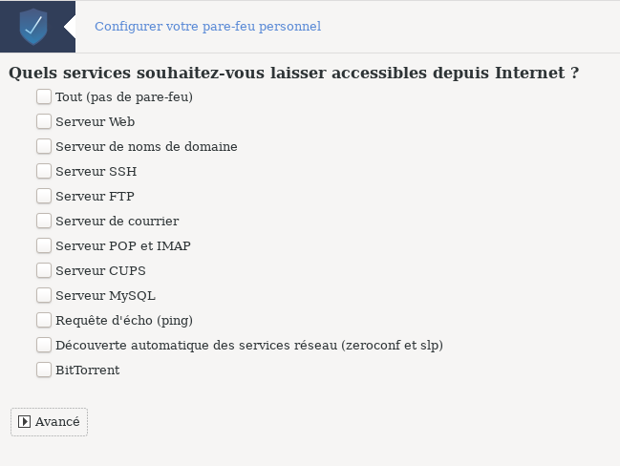The image size is (620, 466).
Task: Toggle the Serveur CUPS checkbox
Action: click(44, 271)
